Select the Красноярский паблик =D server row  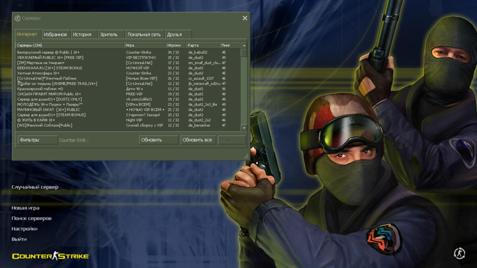point(70,89)
